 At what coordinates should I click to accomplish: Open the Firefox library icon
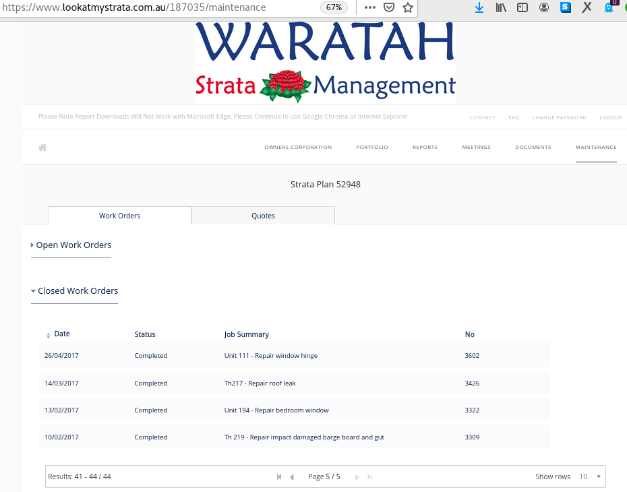click(x=501, y=7)
